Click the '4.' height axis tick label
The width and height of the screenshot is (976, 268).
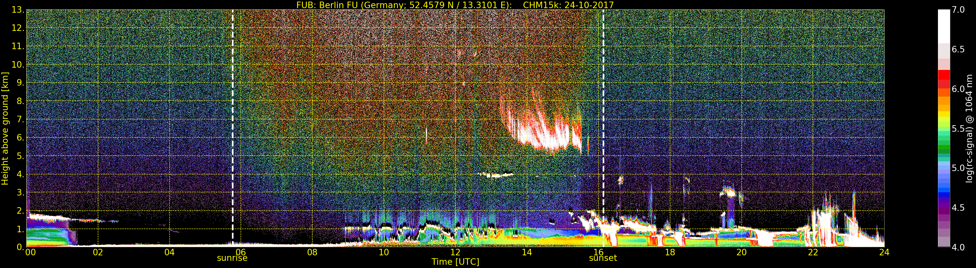(21, 174)
